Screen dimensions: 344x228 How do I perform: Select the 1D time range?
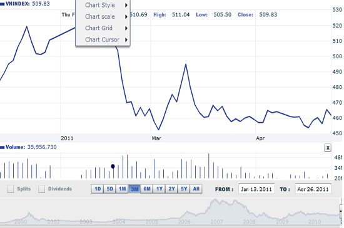[x=98, y=189]
